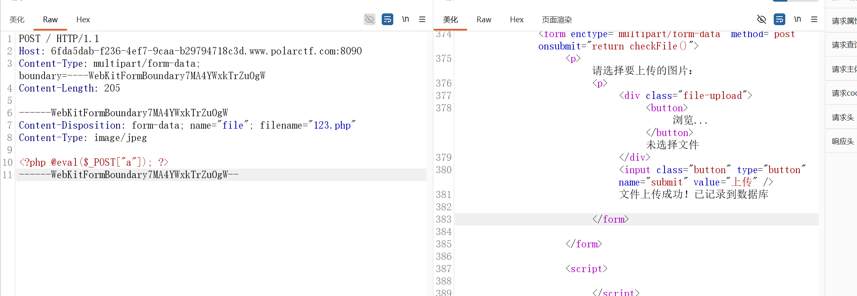Click the PHP eval payload line
857x296 pixels.
pyautogui.click(x=94, y=162)
